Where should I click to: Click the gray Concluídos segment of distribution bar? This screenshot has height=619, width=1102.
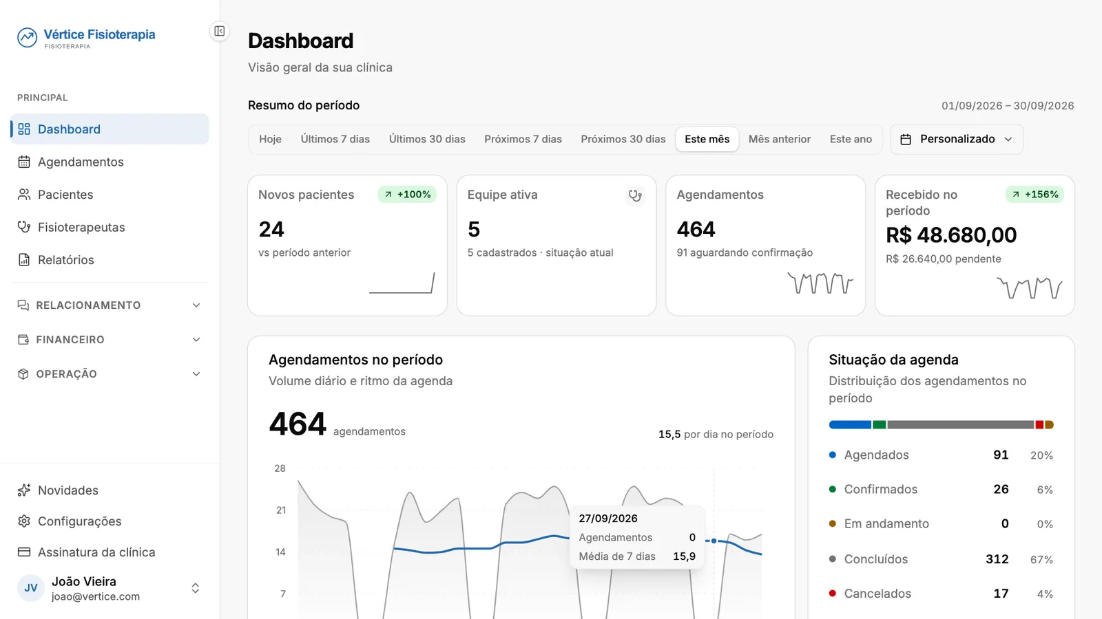961,425
